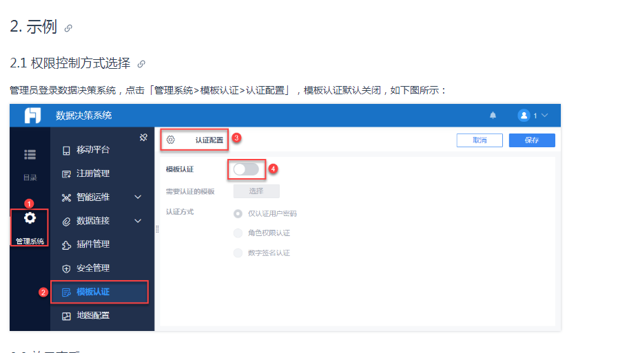Click the 认证方式 label
Viewport: 618px width, 353px height.
pos(180,212)
